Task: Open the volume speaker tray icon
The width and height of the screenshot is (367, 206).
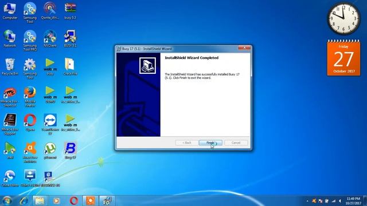Action: click(x=340, y=201)
